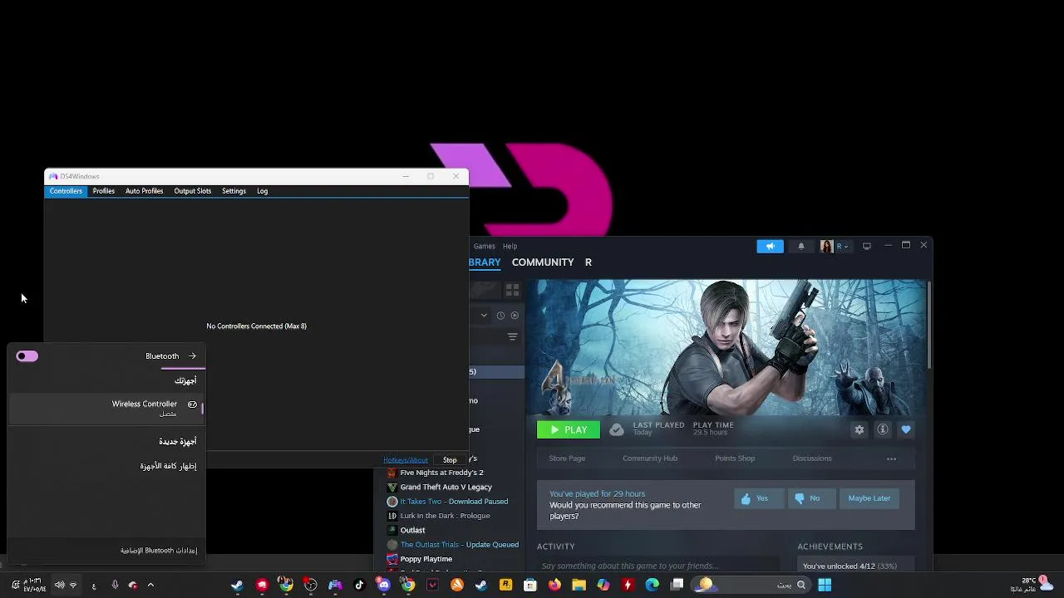Click the cloud sync status icon
The width and height of the screenshot is (1064, 598).
point(616,430)
